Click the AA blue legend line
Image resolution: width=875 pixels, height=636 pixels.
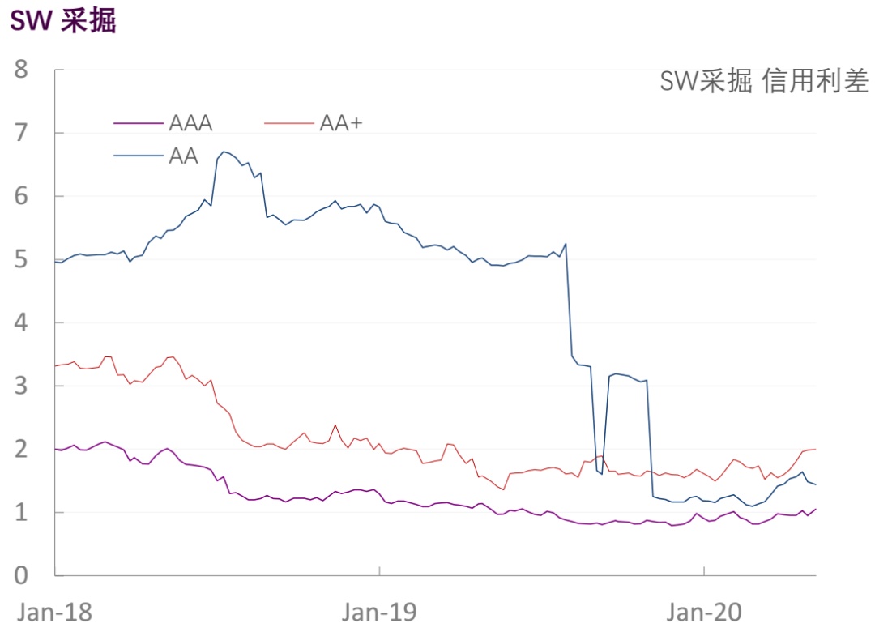pyautogui.click(x=139, y=156)
